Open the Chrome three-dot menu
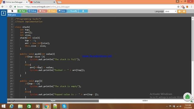The image size is (194, 109). coord(191,7)
